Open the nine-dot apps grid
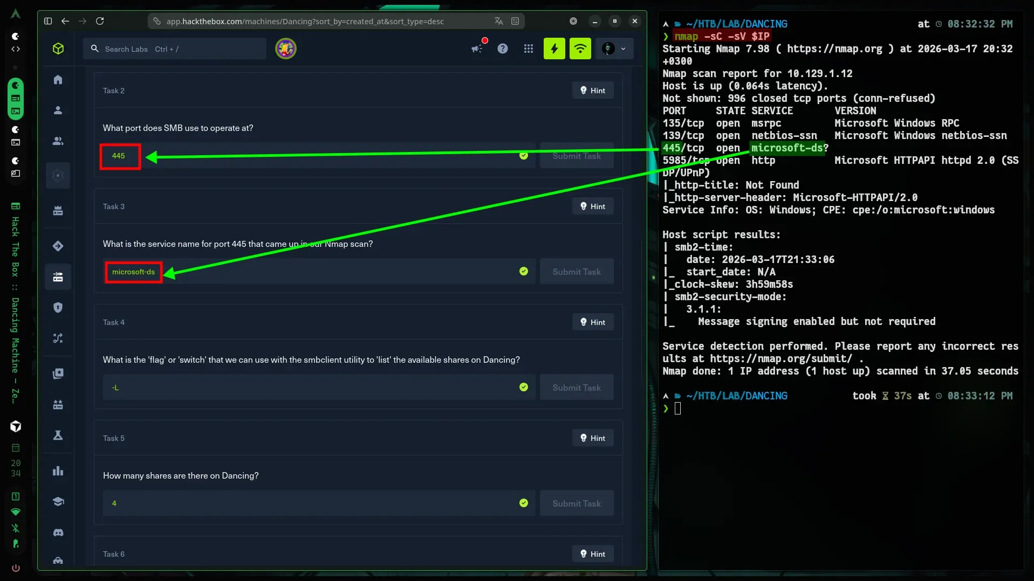1034x581 pixels. click(x=529, y=49)
